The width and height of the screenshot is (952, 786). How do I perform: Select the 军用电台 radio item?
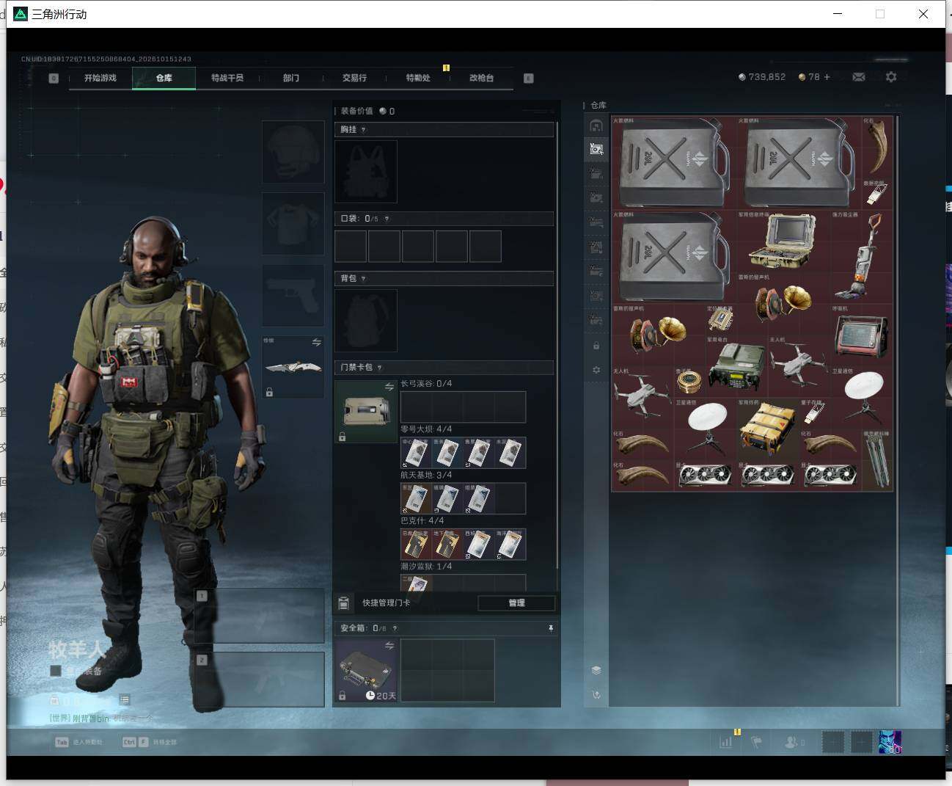click(737, 366)
